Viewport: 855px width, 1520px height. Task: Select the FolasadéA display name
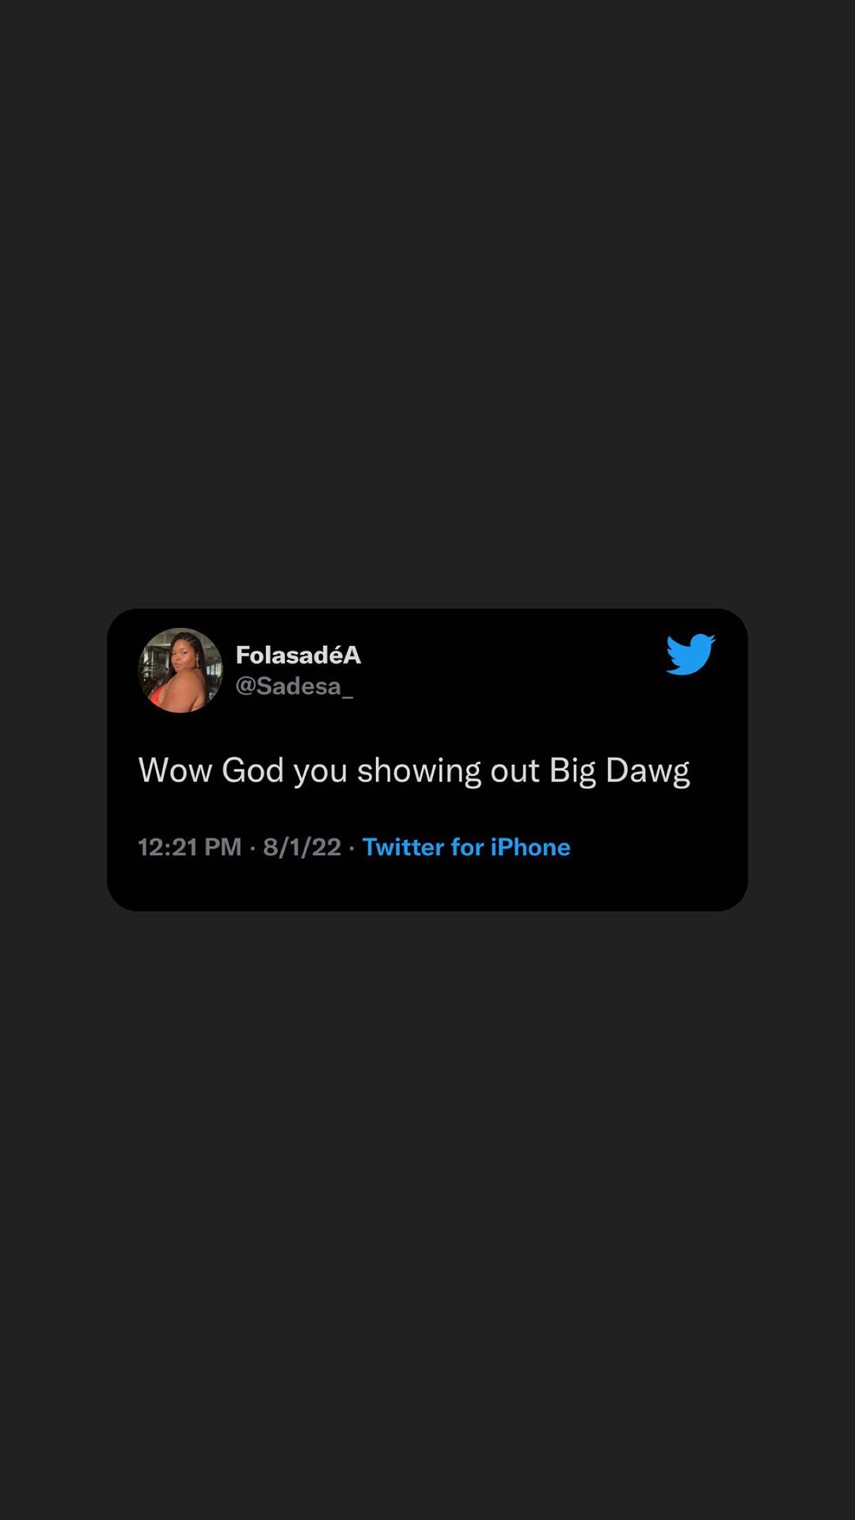tap(298, 655)
